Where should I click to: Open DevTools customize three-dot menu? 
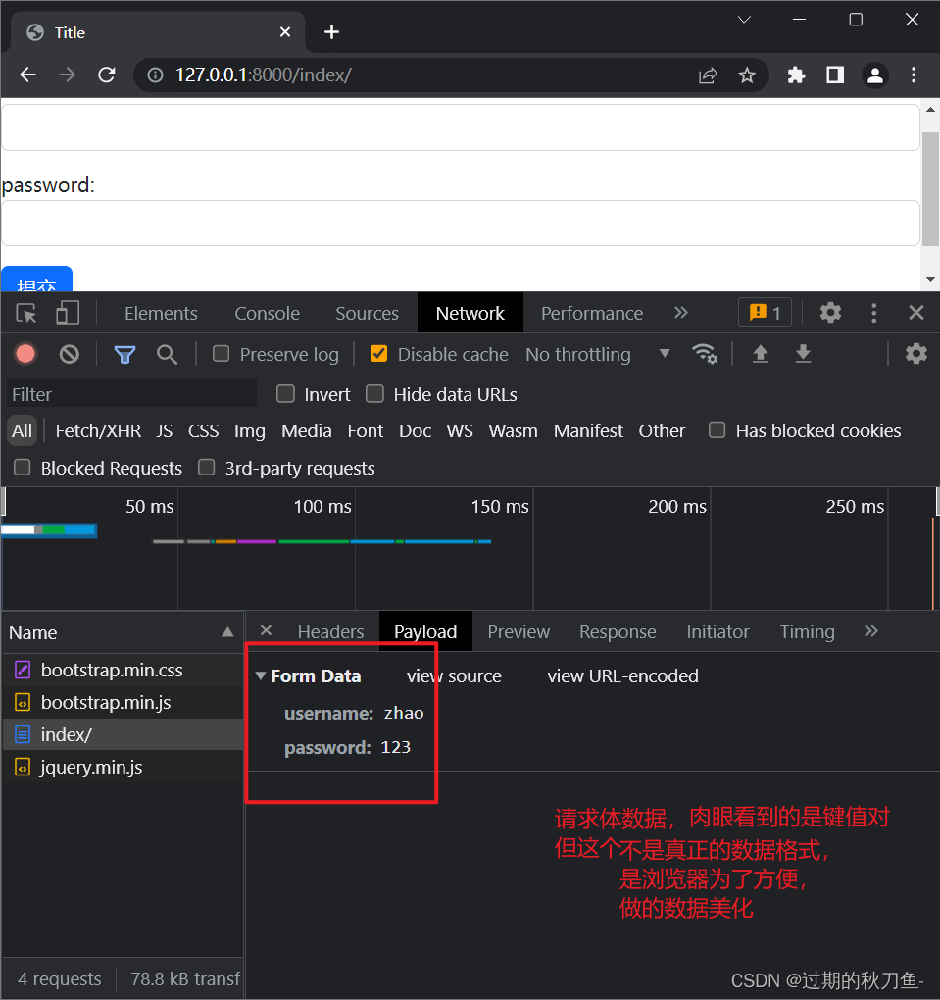tap(873, 313)
